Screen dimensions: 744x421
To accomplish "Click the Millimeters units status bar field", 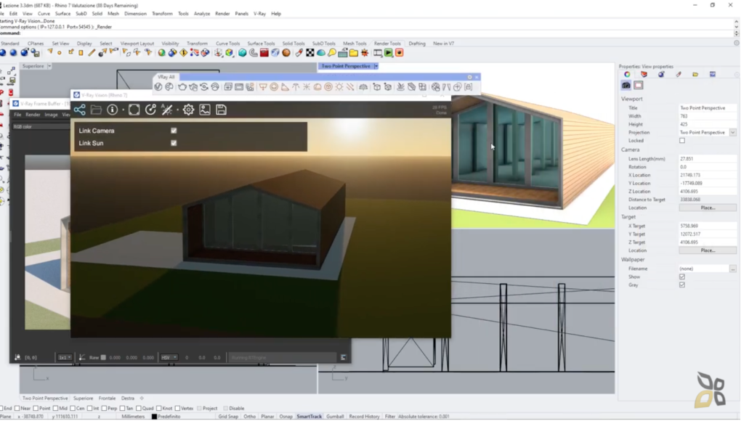I will click(134, 417).
